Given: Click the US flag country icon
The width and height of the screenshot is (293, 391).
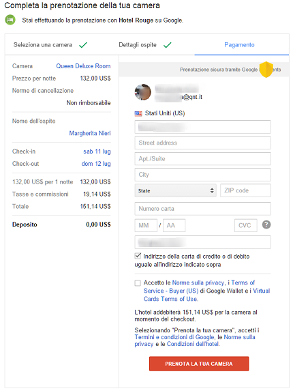Looking at the screenshot, I should (138, 113).
